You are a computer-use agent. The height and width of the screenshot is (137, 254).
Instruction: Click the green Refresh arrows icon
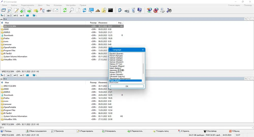tap(65, 10)
